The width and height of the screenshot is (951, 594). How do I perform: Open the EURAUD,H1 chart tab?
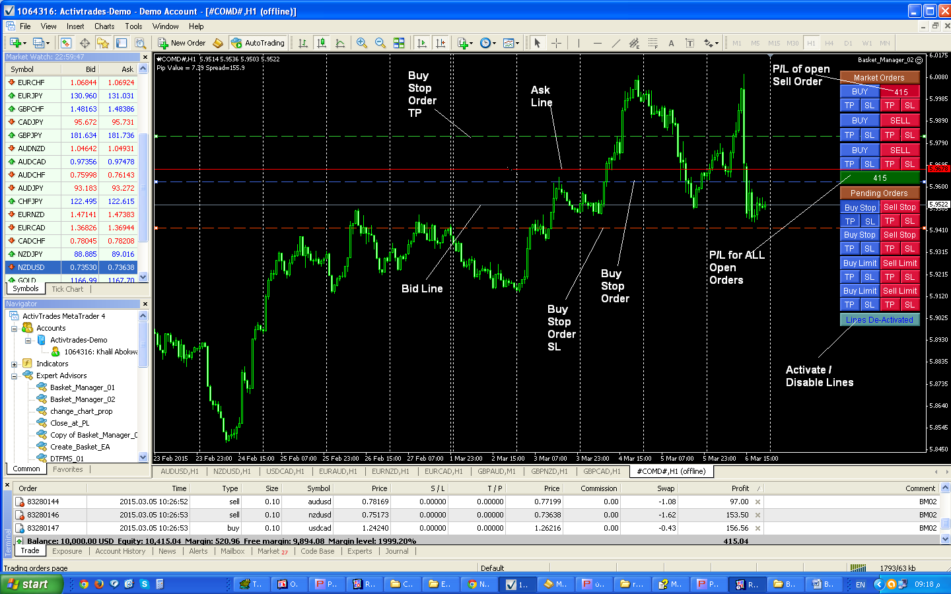(337, 471)
